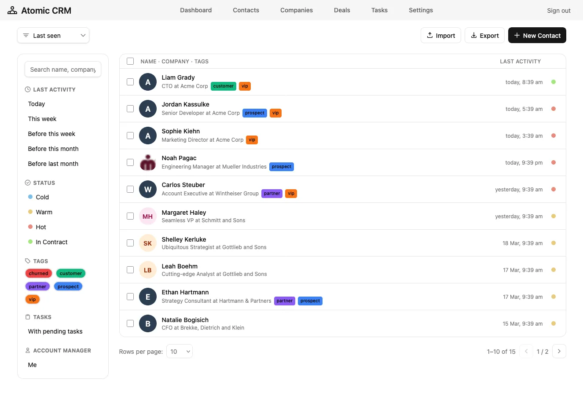Click Leah Boehm's LB avatar
Image resolution: width=583 pixels, height=400 pixels.
point(148,270)
